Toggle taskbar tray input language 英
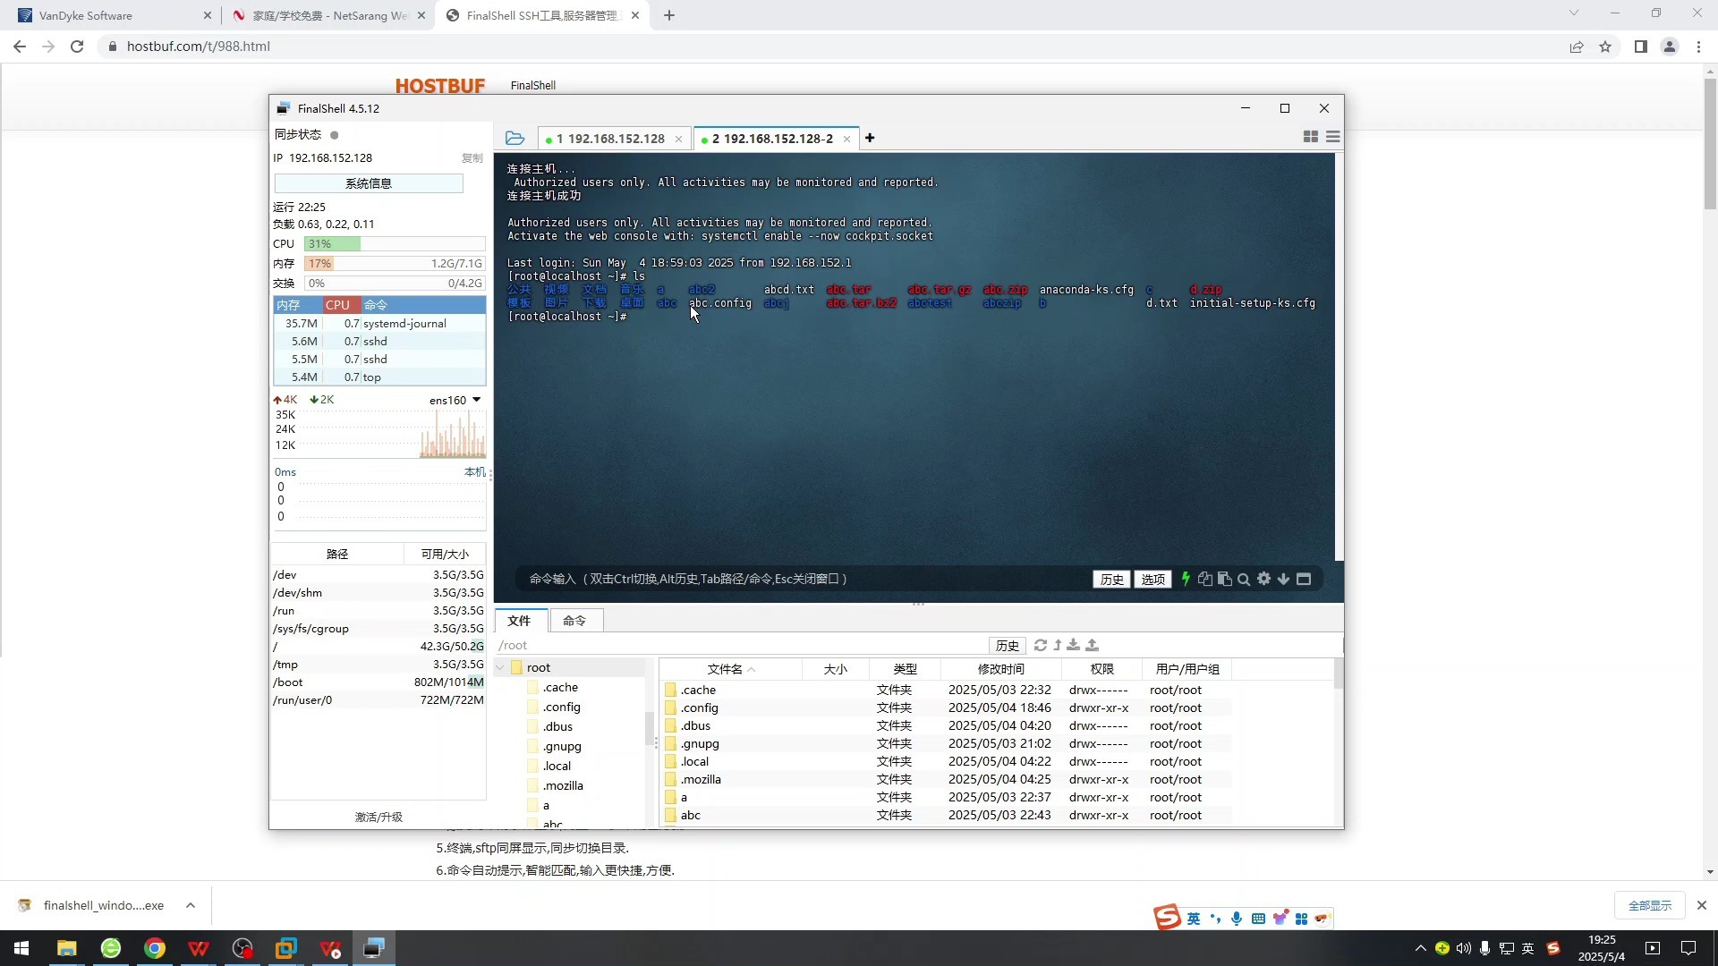This screenshot has height=966, width=1718. tap(1528, 948)
